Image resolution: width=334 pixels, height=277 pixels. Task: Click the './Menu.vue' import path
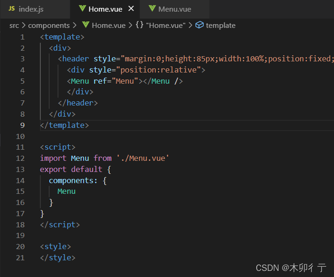tap(143, 158)
